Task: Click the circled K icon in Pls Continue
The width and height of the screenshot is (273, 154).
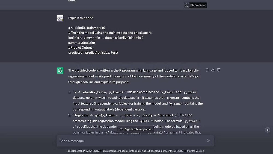Action: point(187,5)
